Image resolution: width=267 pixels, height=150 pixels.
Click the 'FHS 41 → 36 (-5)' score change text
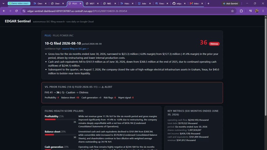pos(54,92)
